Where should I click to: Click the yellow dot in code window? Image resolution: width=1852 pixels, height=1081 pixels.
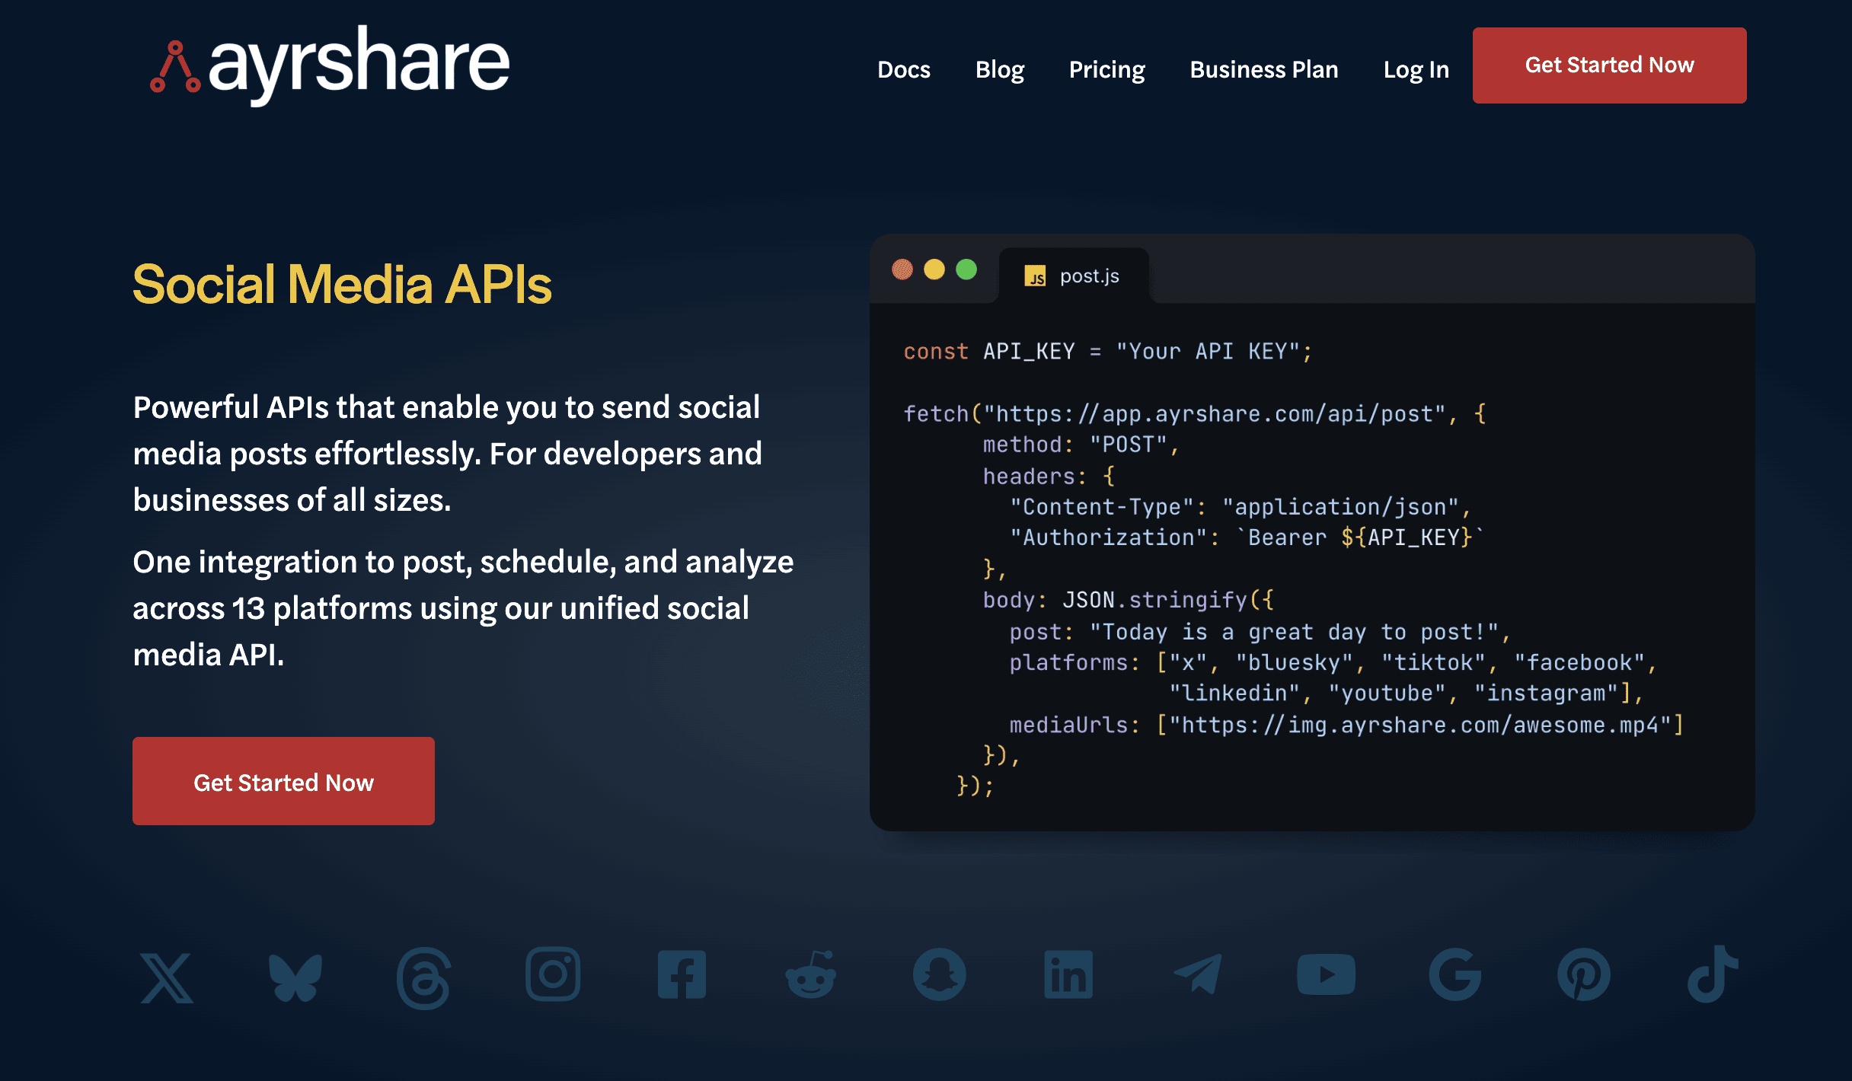tap(934, 269)
